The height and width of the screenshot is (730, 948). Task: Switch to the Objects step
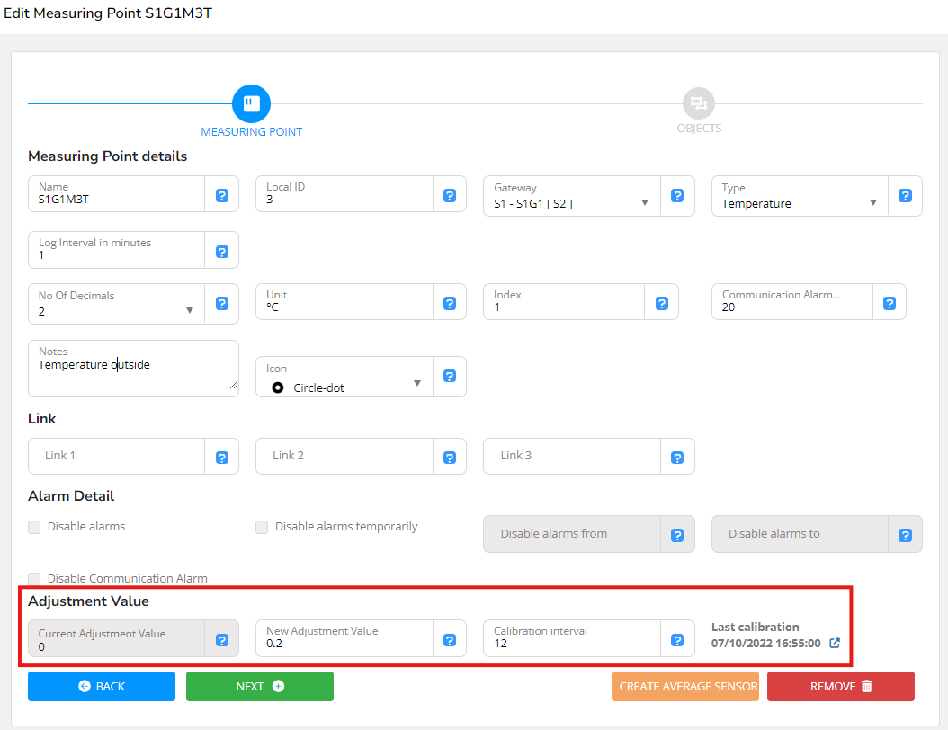[x=698, y=104]
